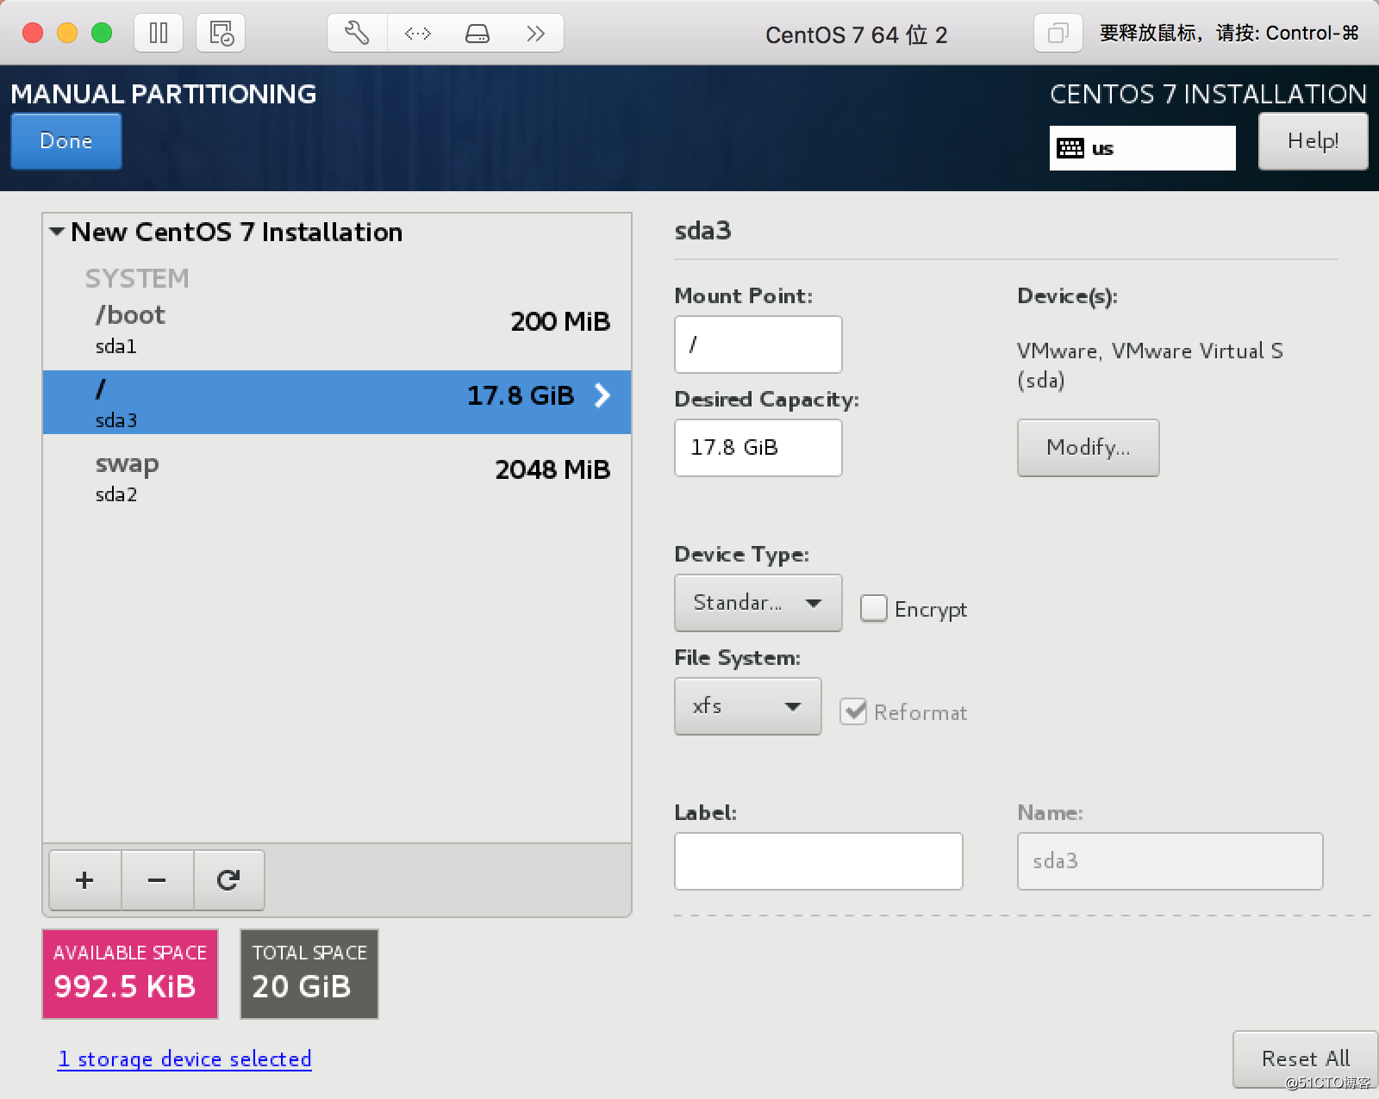Click the us keyboard layout indicator
The height and width of the screenshot is (1099, 1379).
pos(1142,148)
